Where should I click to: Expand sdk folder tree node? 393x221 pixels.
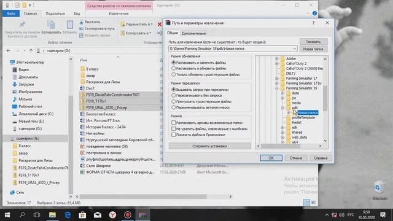click(282, 128)
